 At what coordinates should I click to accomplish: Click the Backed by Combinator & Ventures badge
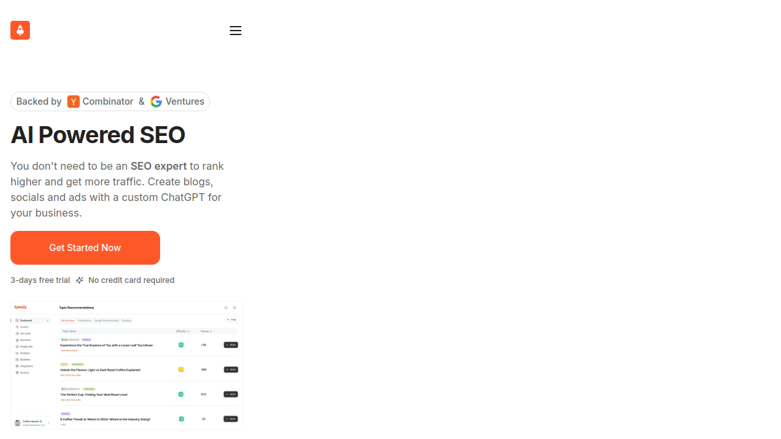click(x=110, y=101)
